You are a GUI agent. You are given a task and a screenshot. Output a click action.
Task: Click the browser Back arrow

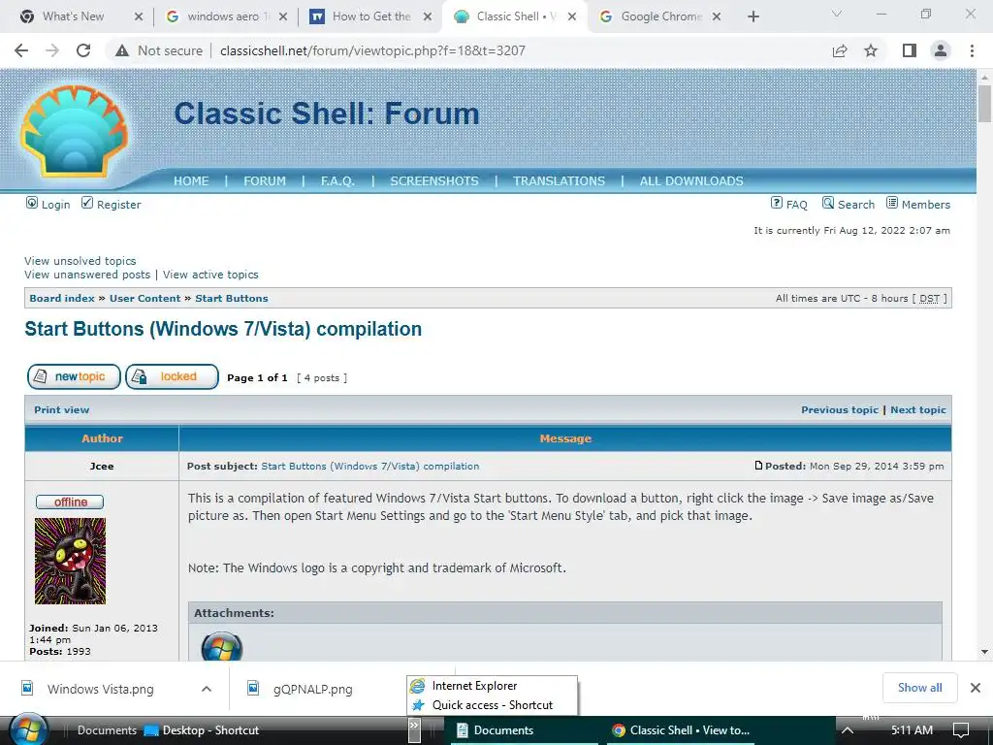[x=21, y=50]
